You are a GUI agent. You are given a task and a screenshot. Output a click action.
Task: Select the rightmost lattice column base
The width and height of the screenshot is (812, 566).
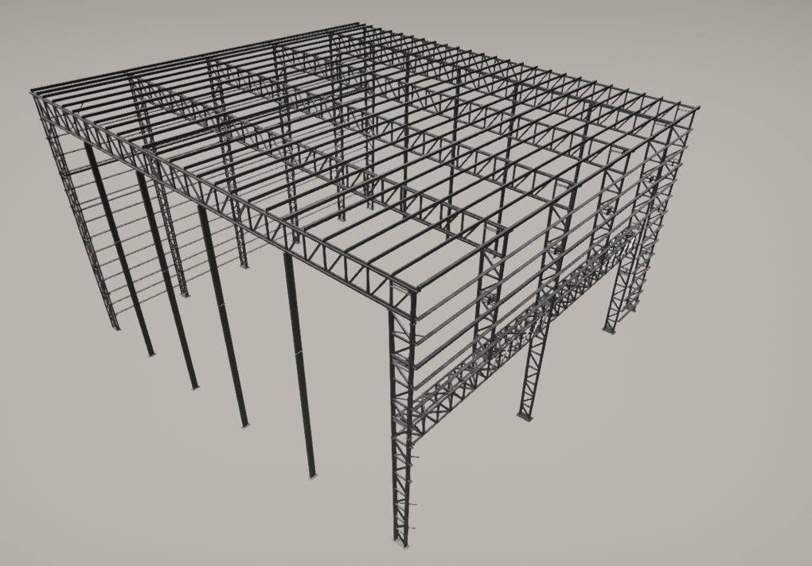[610, 328]
